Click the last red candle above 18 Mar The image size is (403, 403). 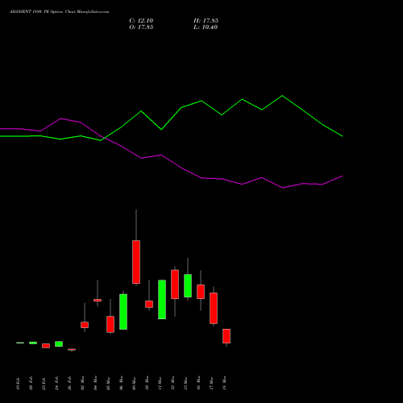click(226, 336)
